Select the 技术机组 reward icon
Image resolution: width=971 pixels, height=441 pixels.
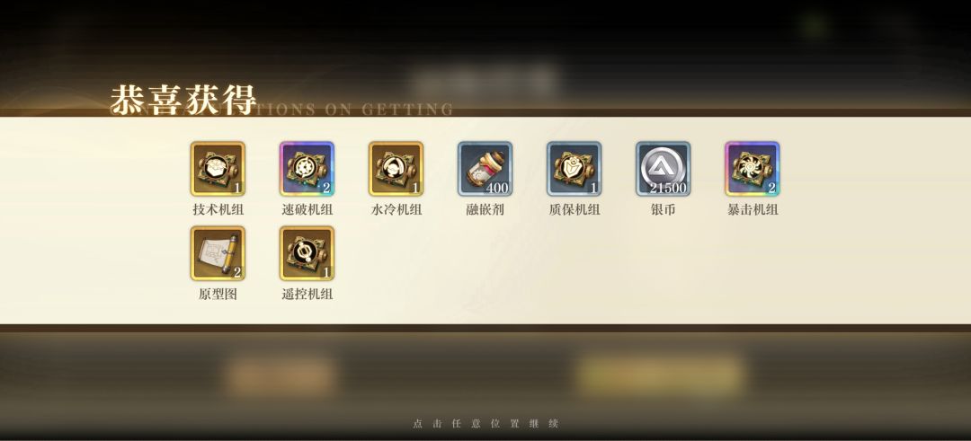click(218, 169)
